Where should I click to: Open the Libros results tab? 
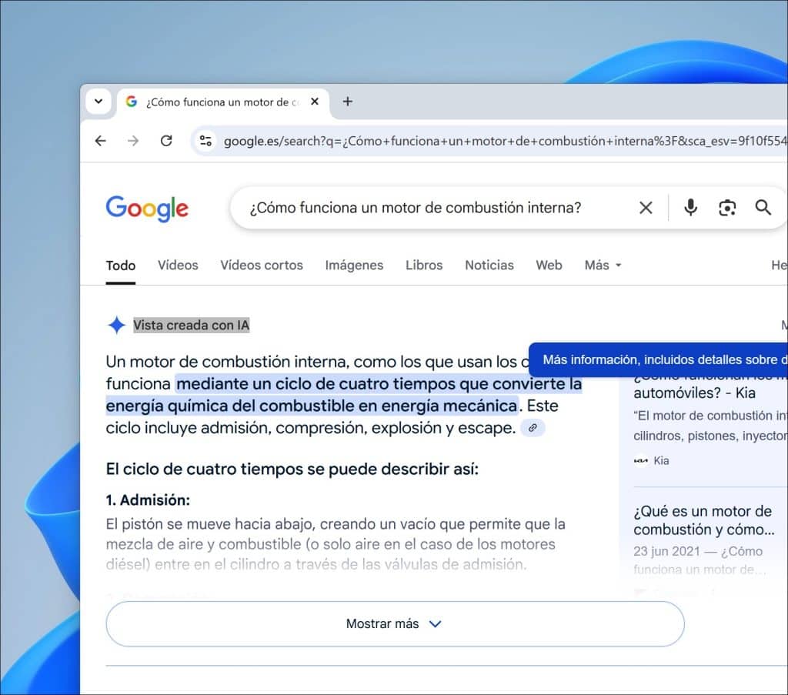click(x=424, y=266)
